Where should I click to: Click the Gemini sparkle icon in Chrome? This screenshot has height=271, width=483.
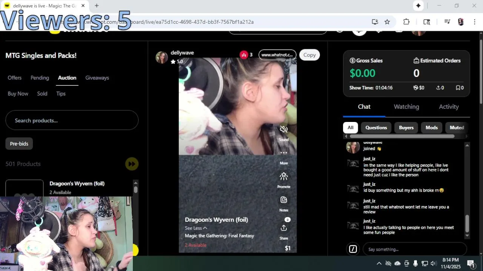point(418,6)
